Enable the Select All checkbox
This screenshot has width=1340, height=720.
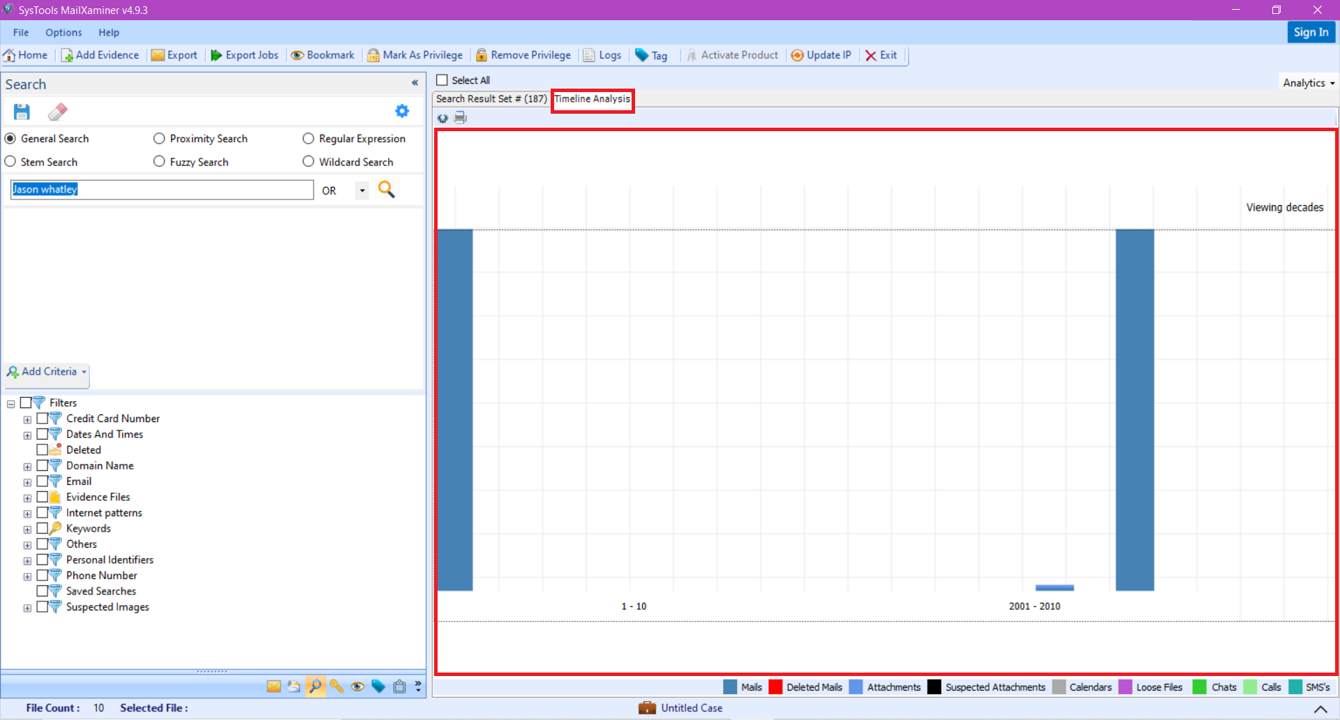(x=442, y=80)
